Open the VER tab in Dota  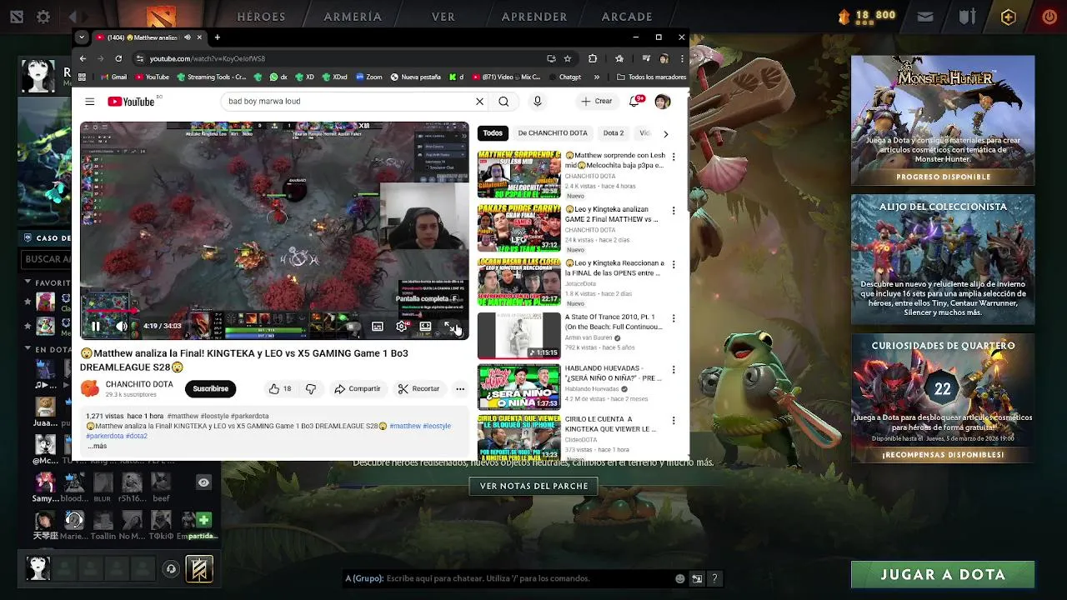443,16
